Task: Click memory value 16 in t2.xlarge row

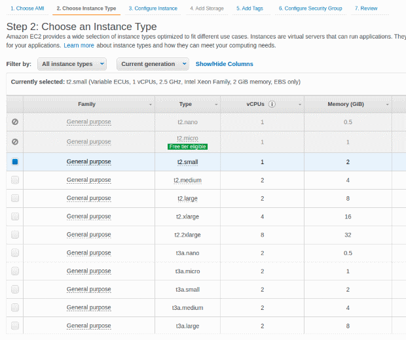Action: 348,216
